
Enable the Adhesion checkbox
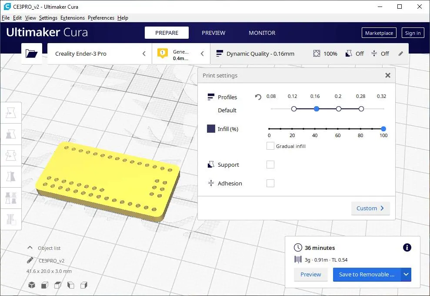click(270, 183)
